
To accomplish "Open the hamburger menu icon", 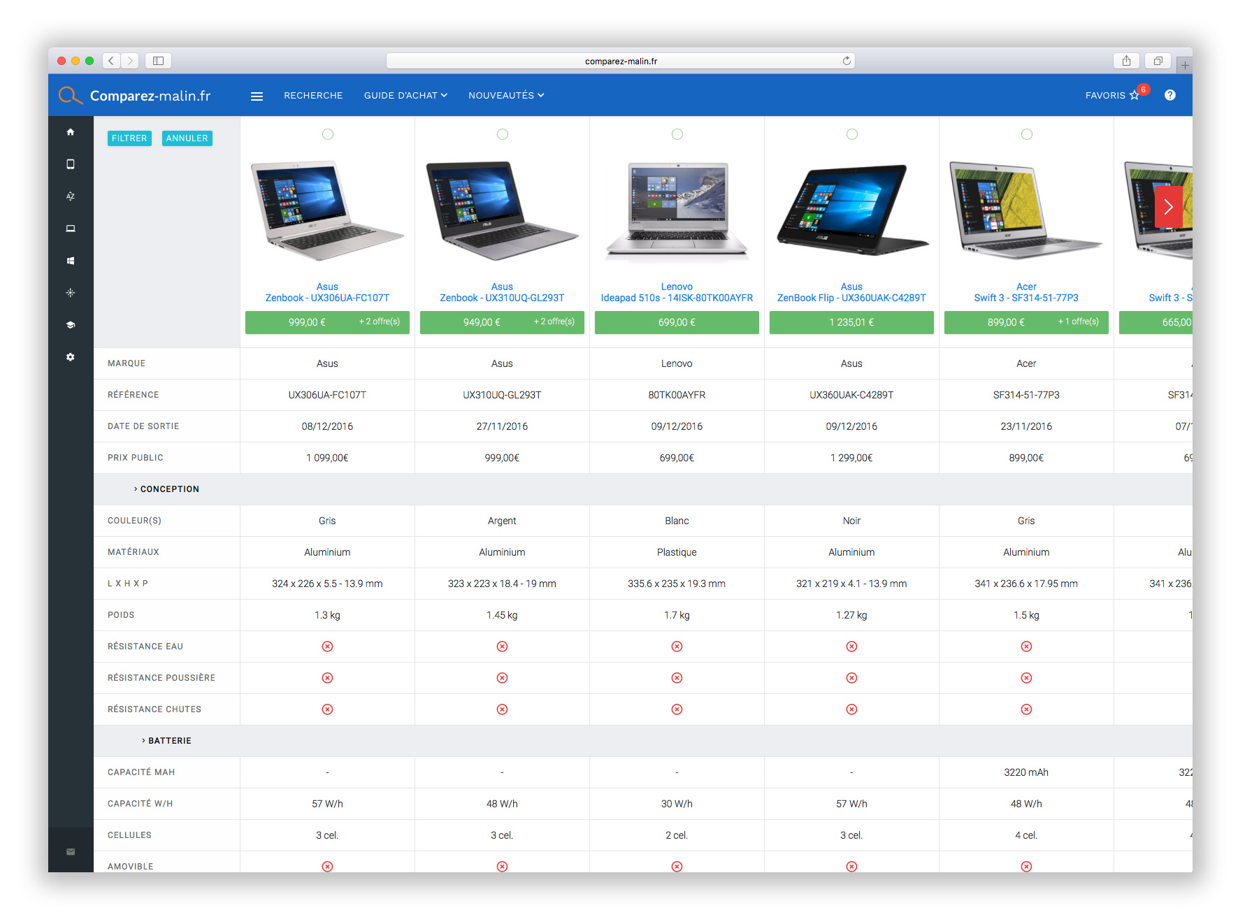I will click(x=257, y=96).
